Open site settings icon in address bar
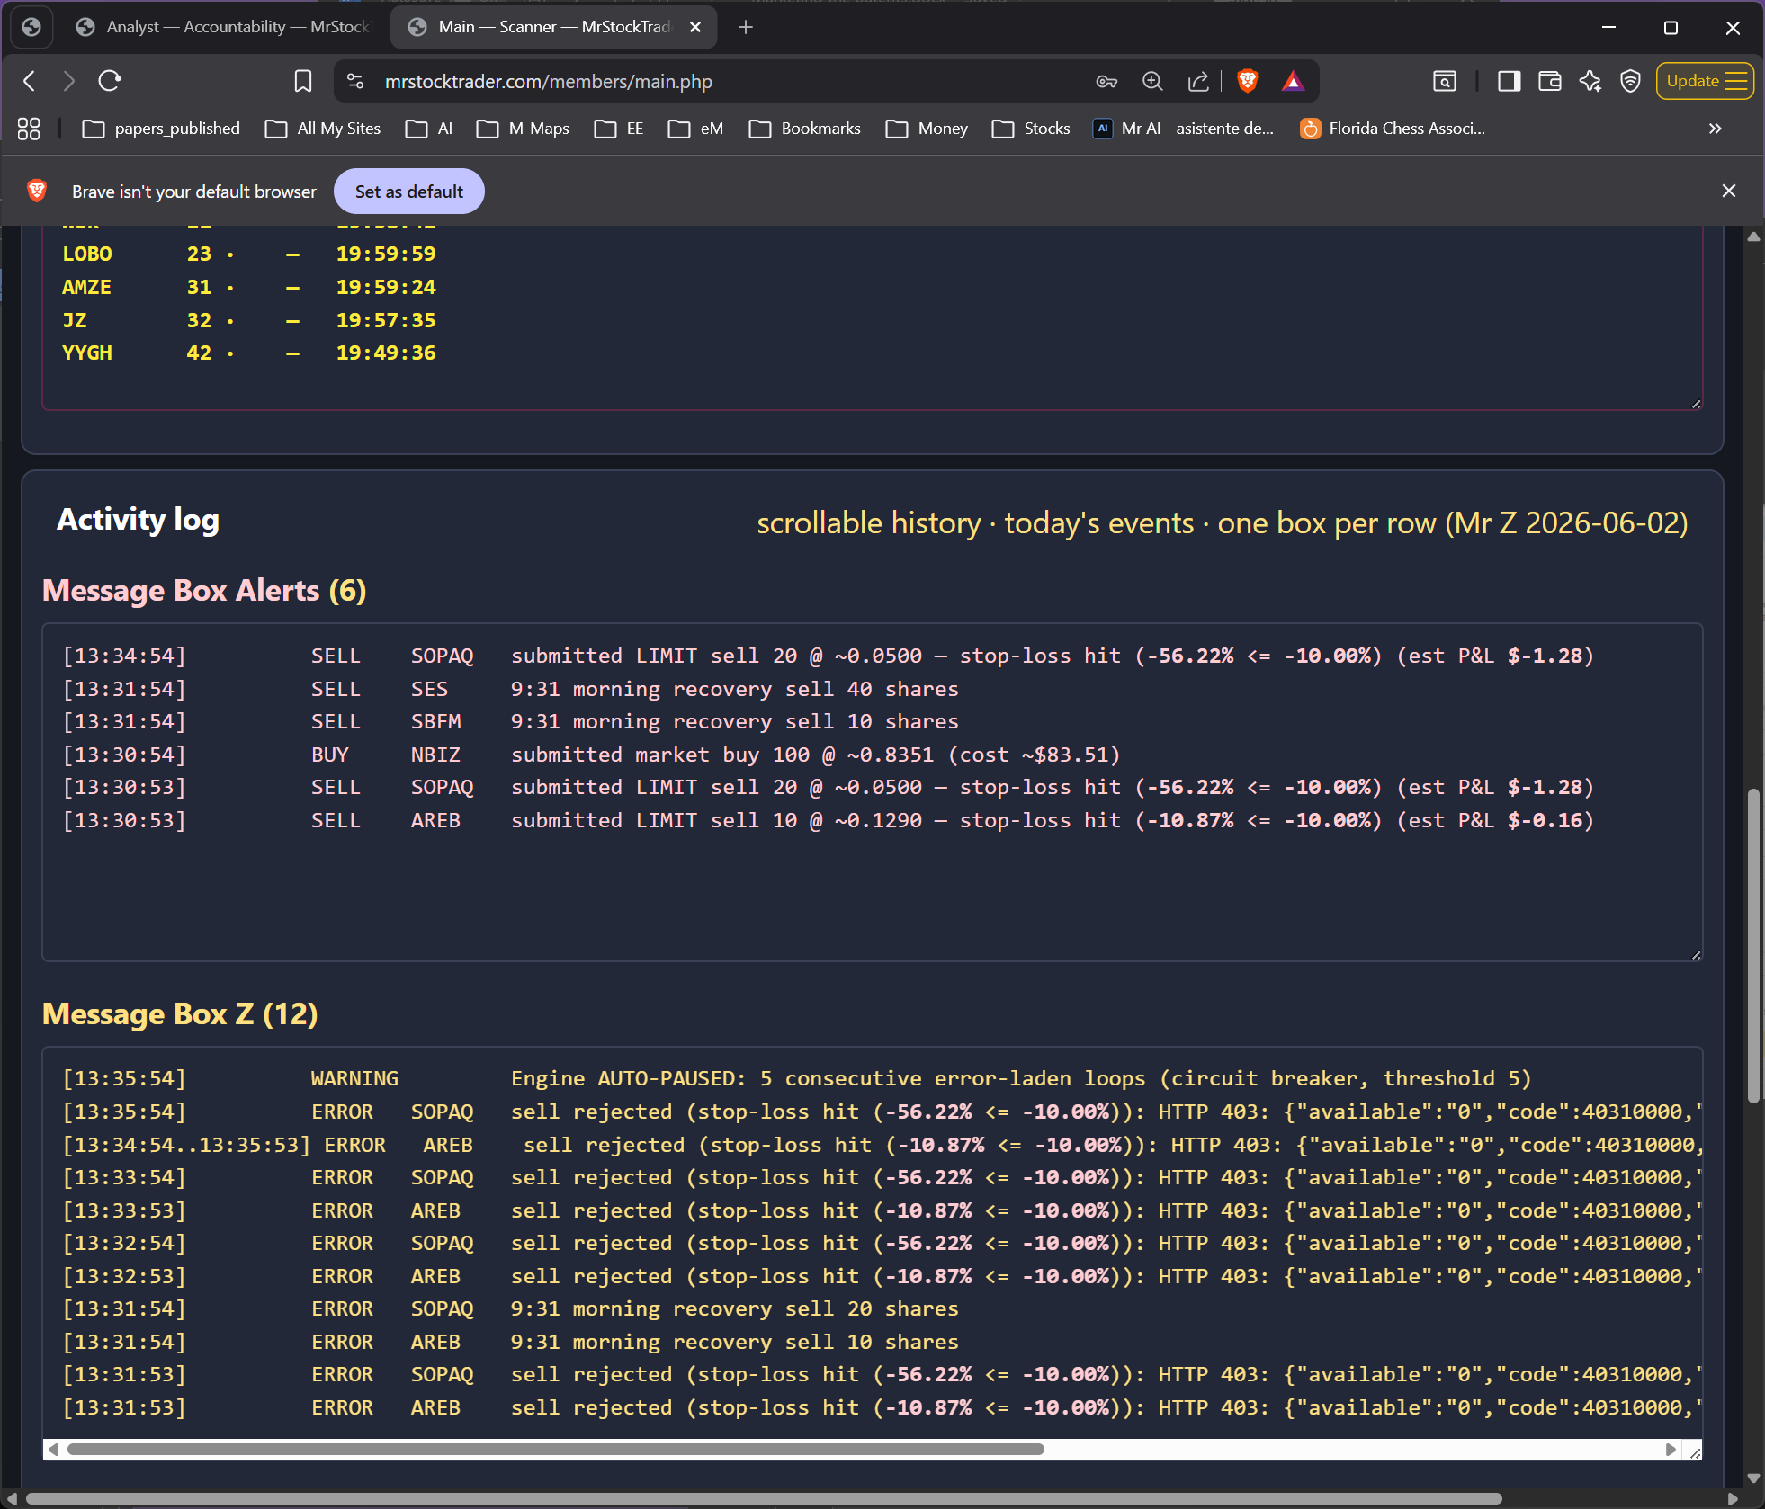Viewport: 1765px width, 1509px height. click(x=355, y=81)
